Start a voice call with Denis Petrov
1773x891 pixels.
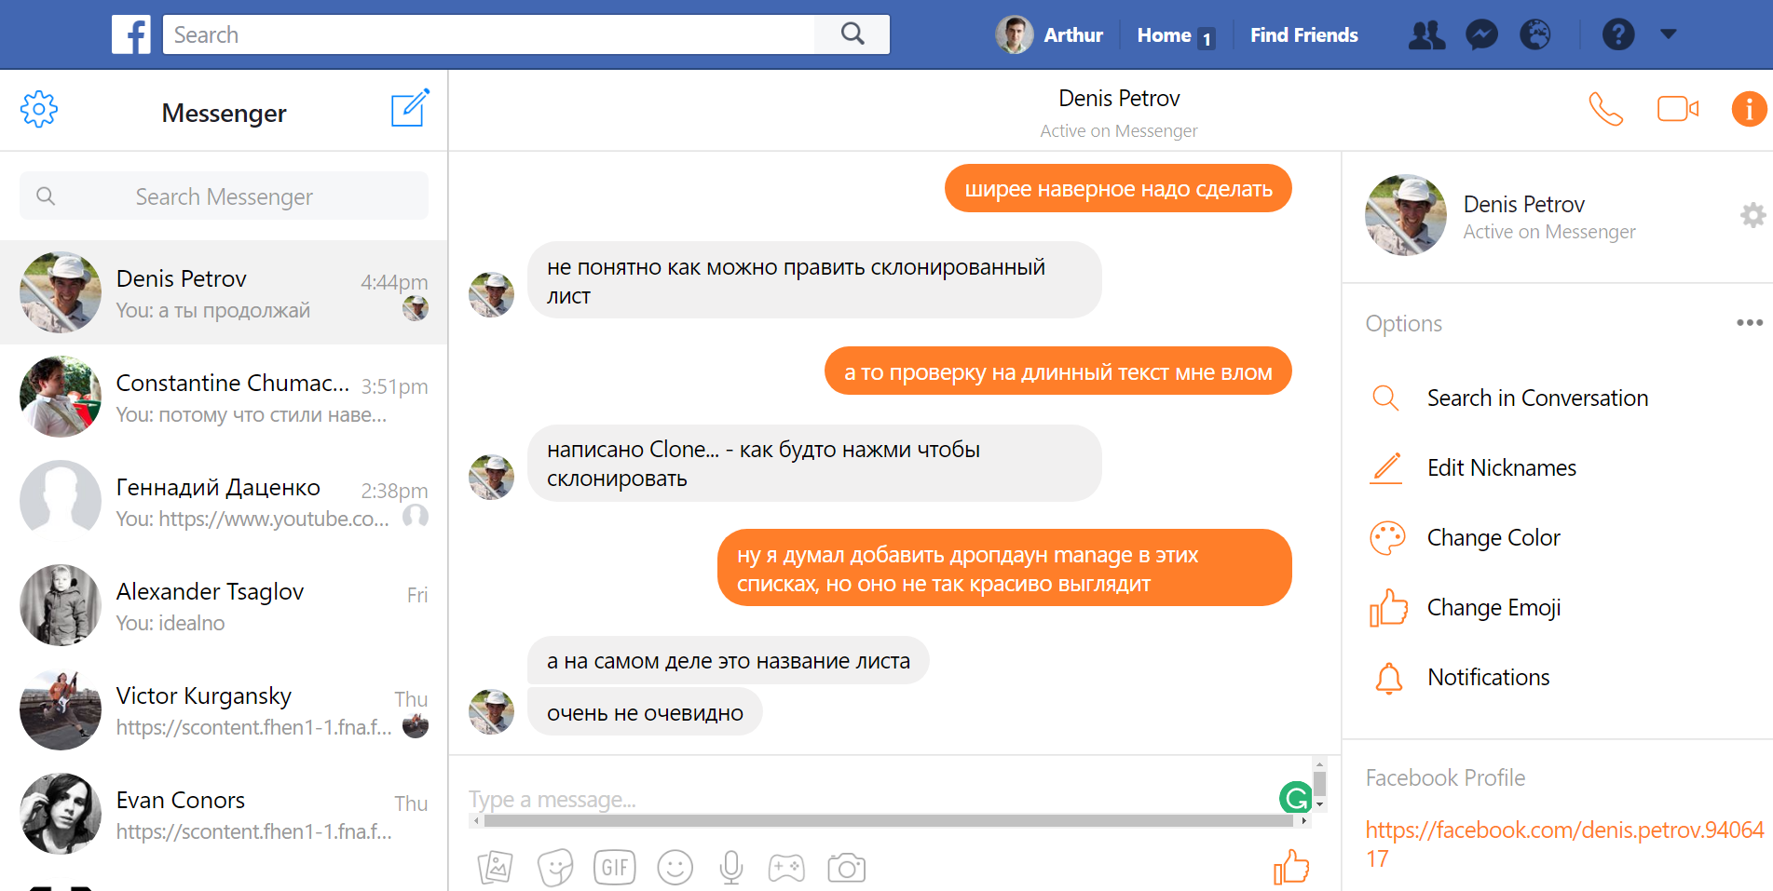(x=1605, y=109)
